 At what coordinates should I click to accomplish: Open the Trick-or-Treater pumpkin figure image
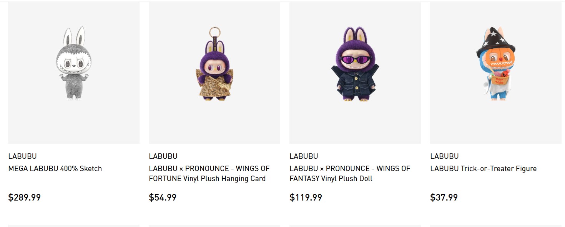click(496, 73)
